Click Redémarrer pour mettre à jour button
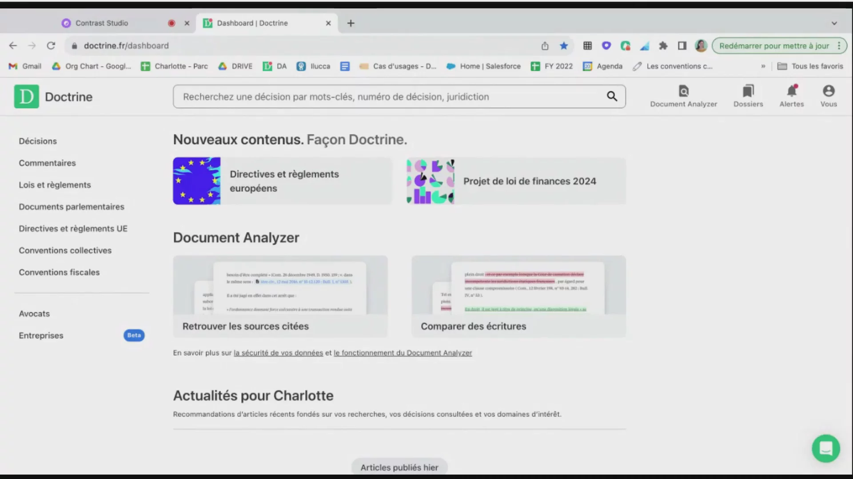This screenshot has height=479, width=853. [774, 46]
